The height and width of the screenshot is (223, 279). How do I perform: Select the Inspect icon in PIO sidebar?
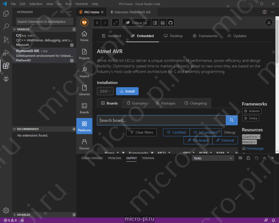pyautogui.click(x=84, y=72)
